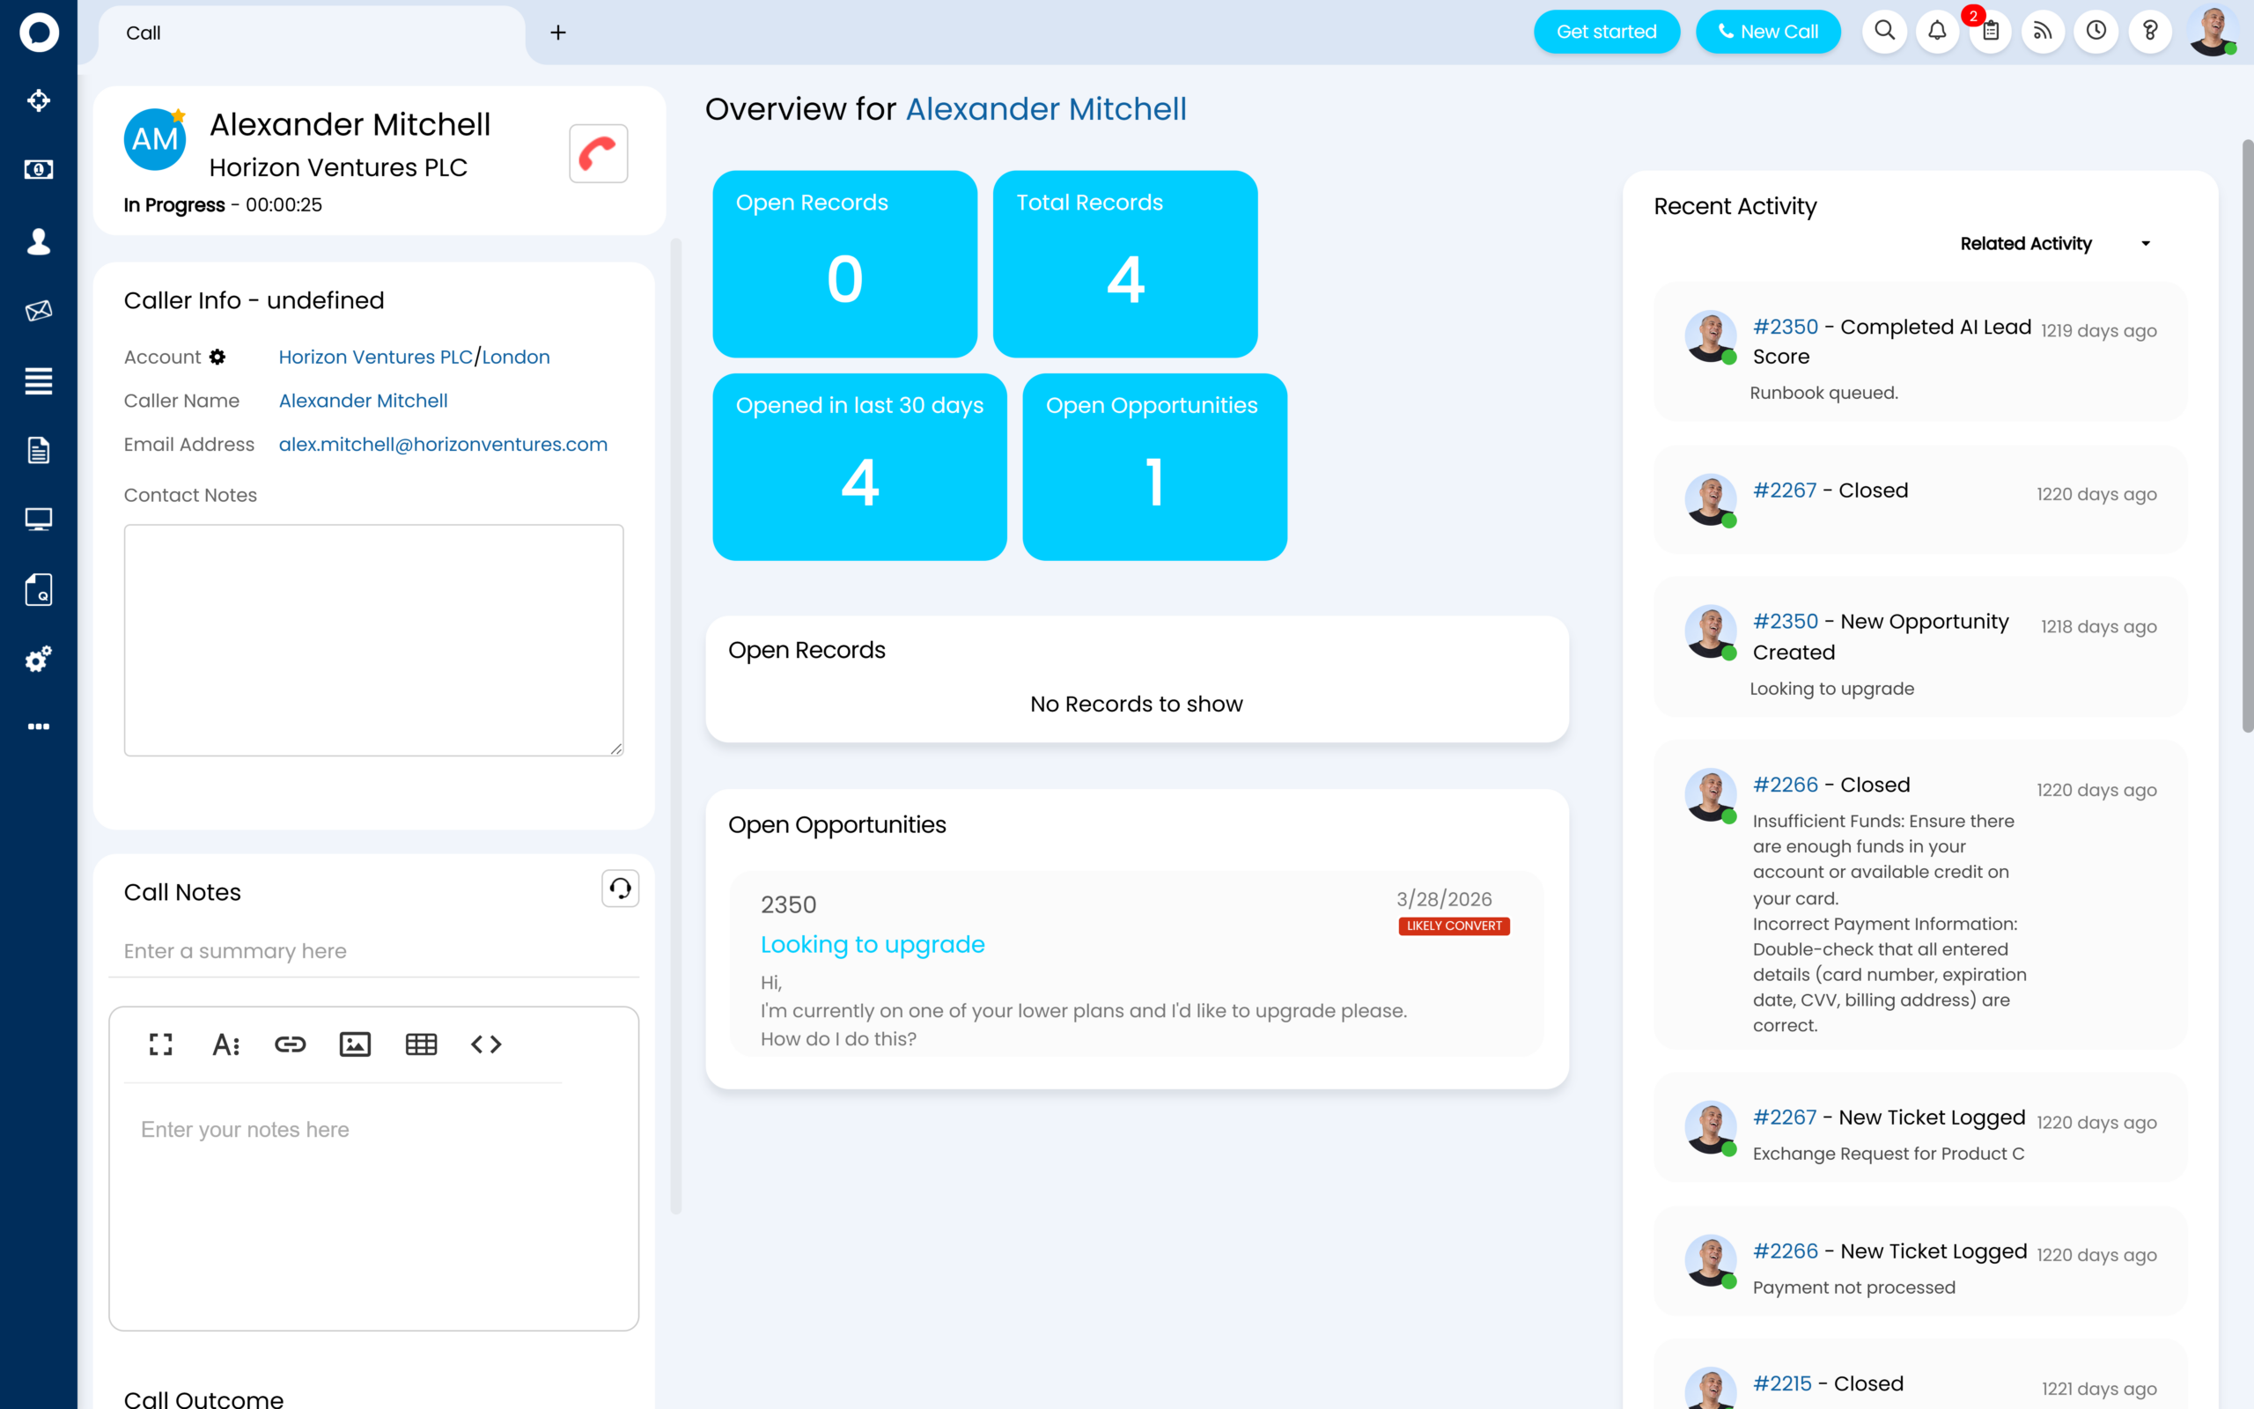Select the Call tab
The width and height of the screenshot is (2254, 1409).
coord(144,33)
